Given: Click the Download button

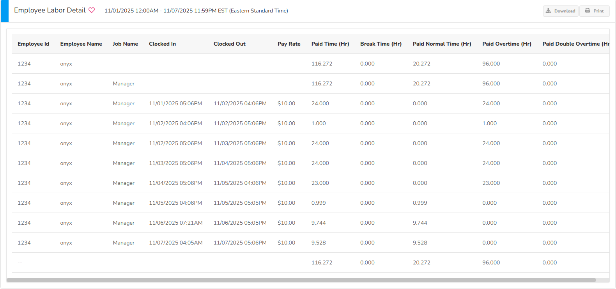Looking at the screenshot, I should click(560, 11).
